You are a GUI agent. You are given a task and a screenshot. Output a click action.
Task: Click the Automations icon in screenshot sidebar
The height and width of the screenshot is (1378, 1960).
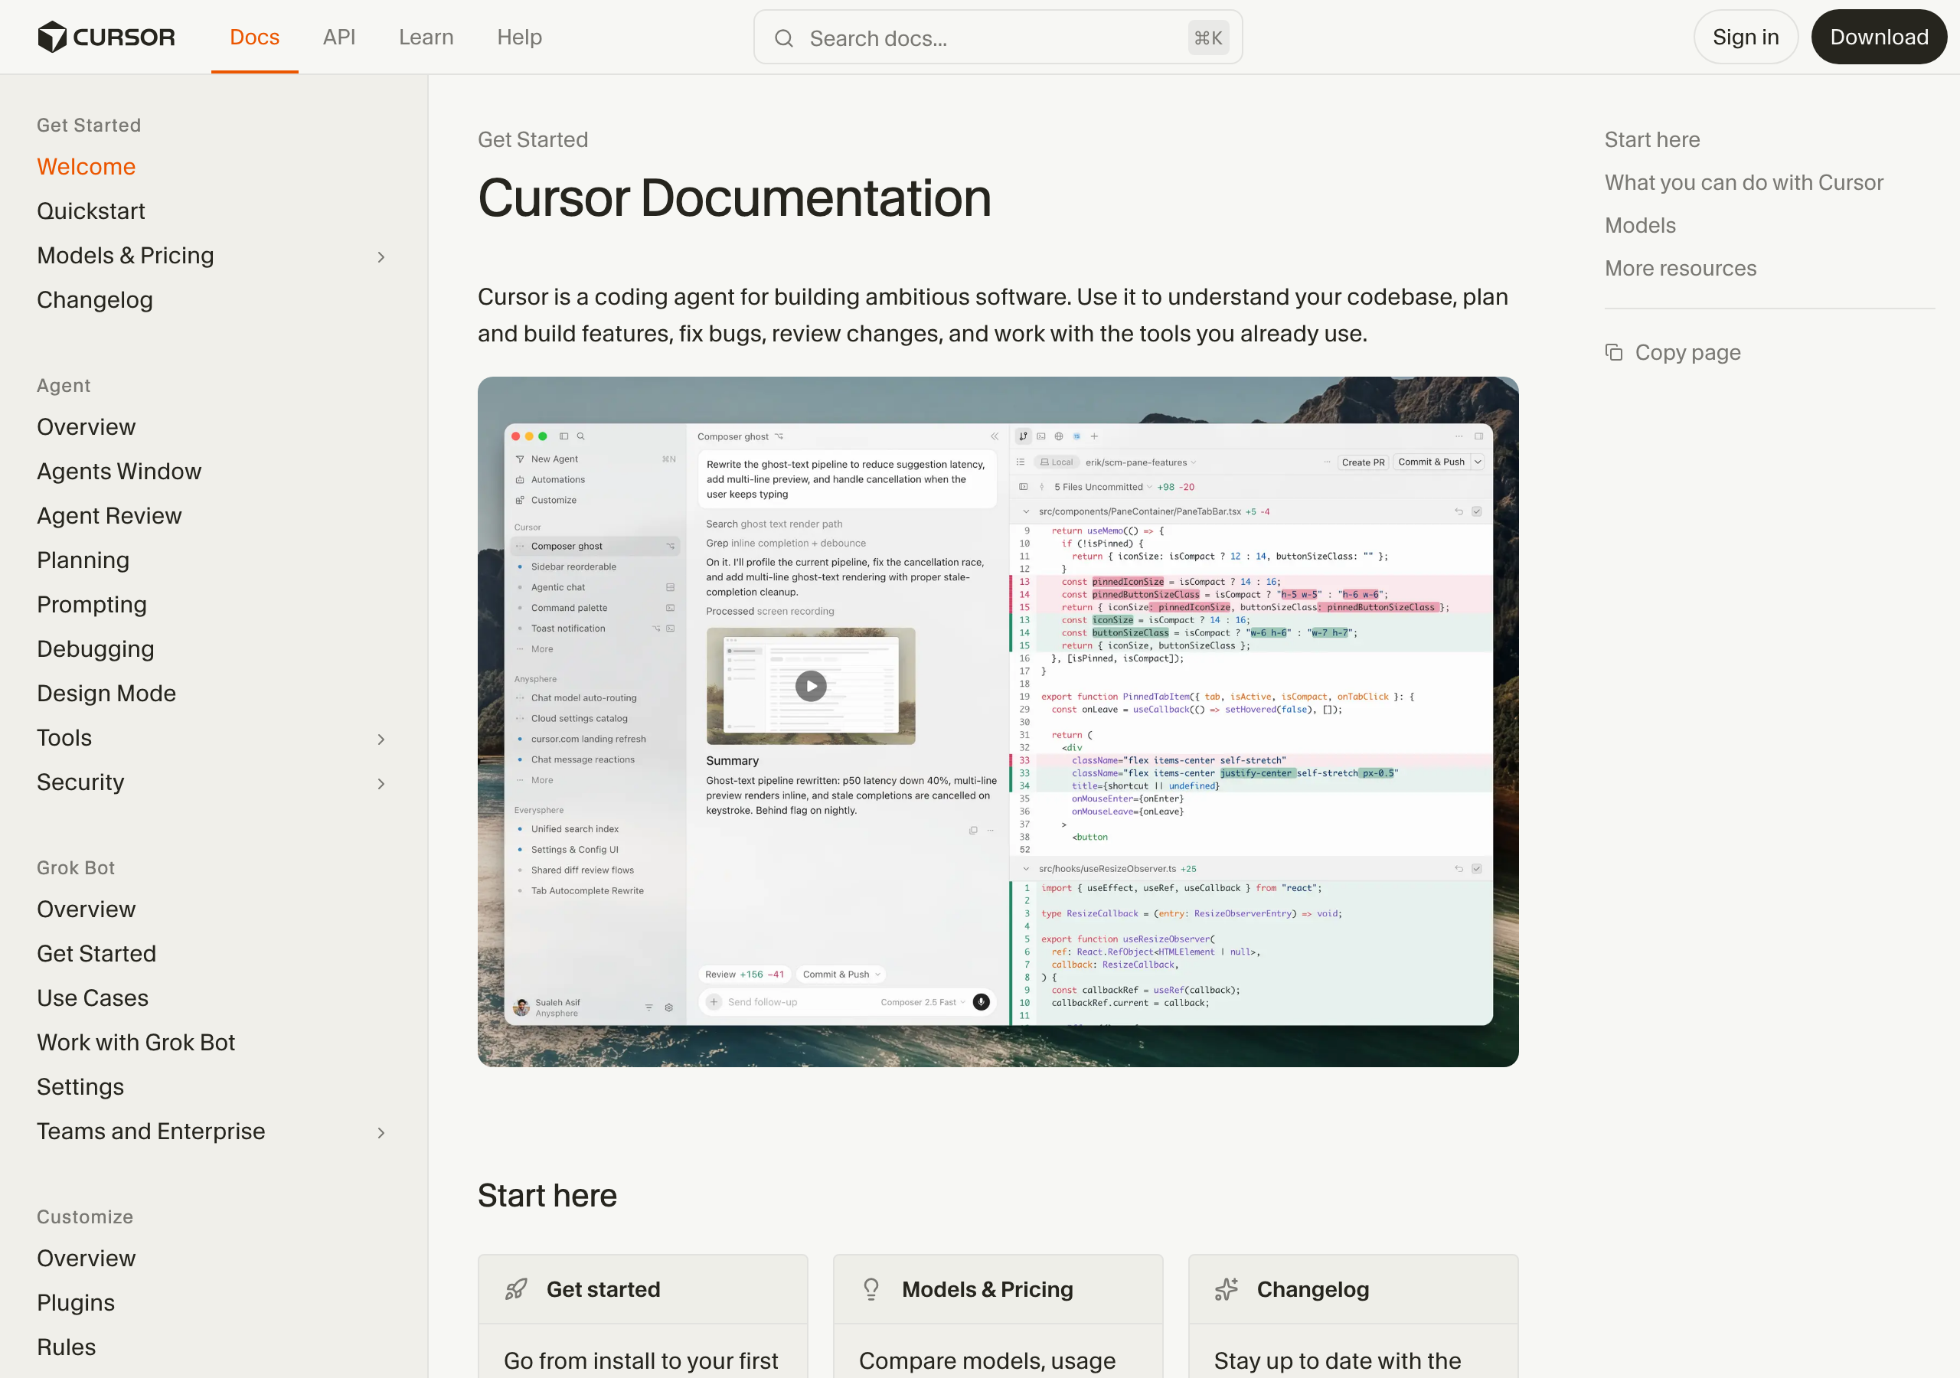tap(520, 480)
